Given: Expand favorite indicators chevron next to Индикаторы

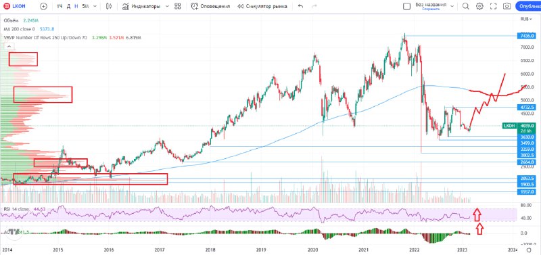Looking at the screenshot, I should point(167,6).
